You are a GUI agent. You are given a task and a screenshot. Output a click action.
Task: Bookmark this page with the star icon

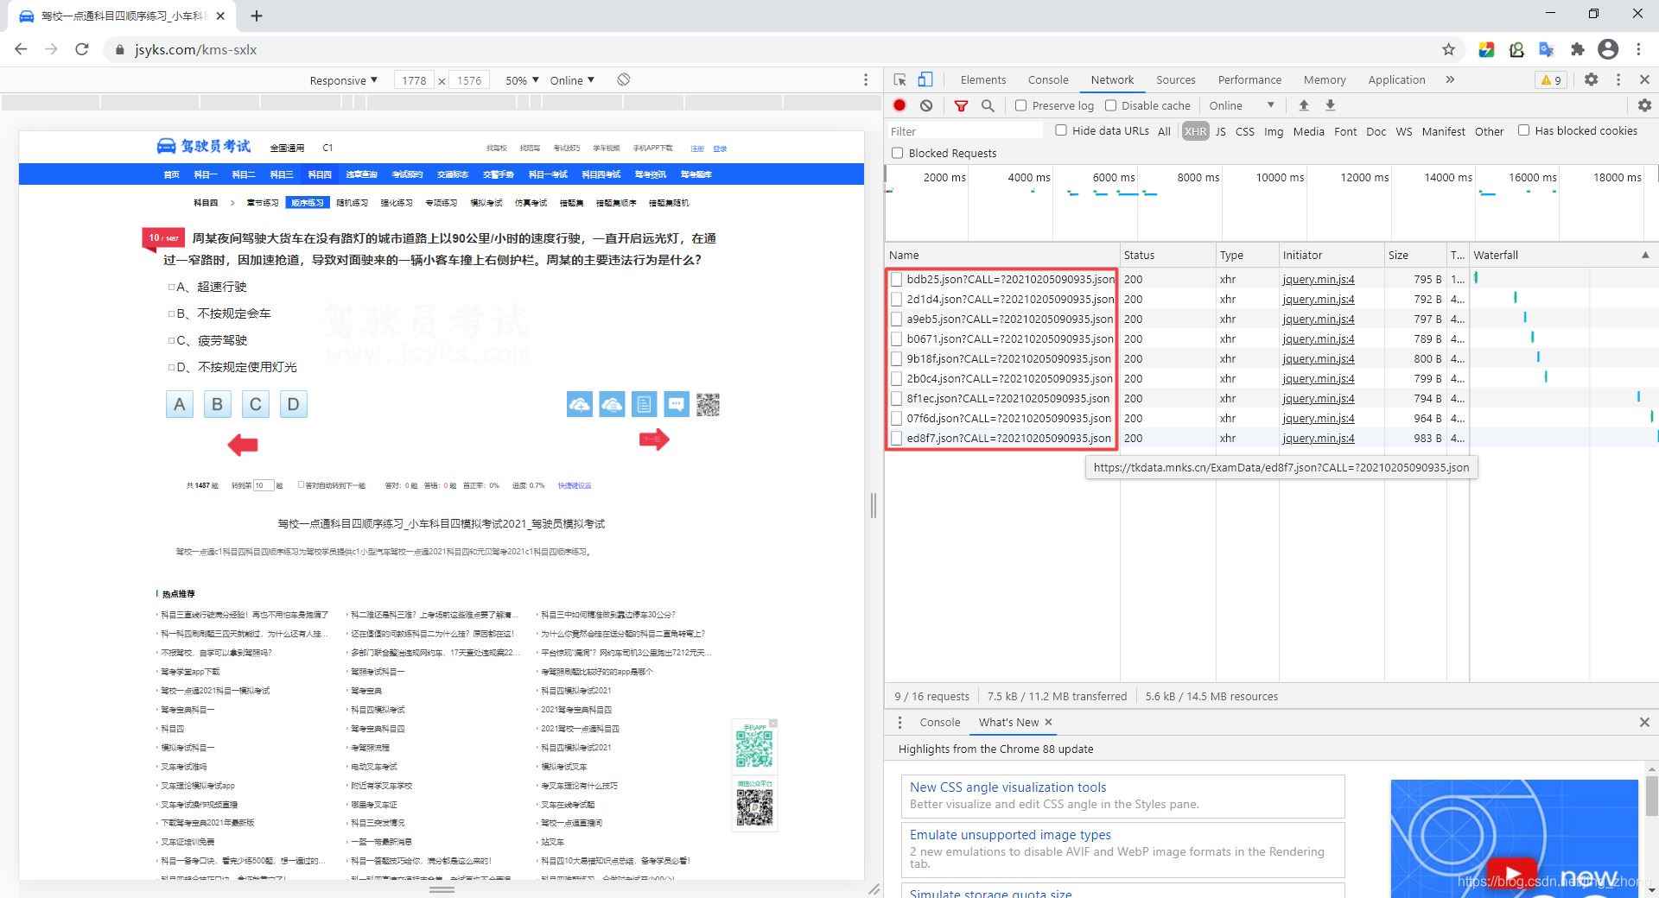point(1448,49)
